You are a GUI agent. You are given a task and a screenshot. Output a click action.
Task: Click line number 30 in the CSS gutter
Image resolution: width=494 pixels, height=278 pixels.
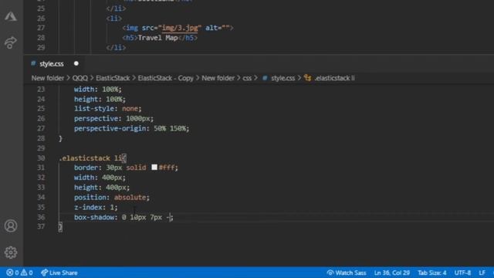coord(41,158)
